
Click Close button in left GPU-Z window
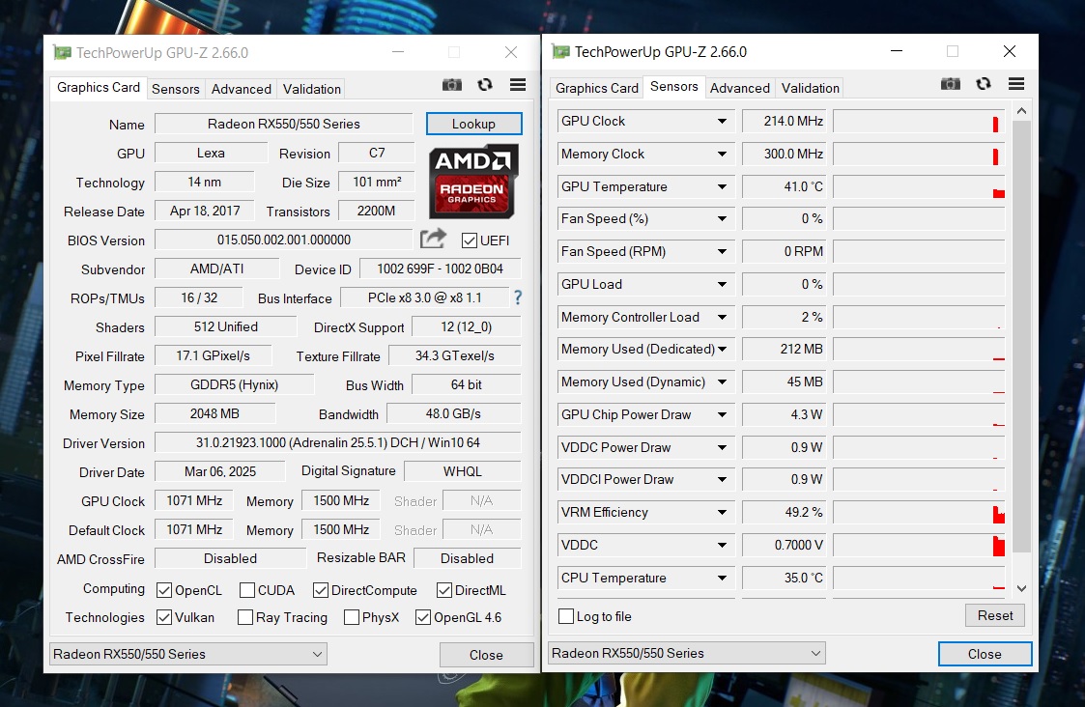pos(486,655)
